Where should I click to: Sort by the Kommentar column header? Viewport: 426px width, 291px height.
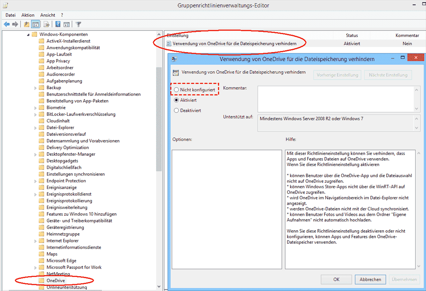click(407, 35)
